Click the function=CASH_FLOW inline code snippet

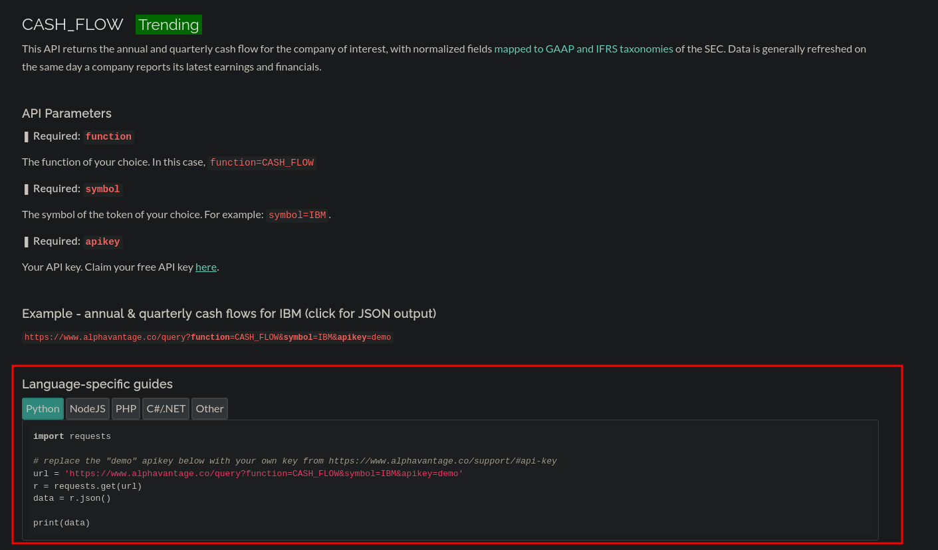pos(262,162)
